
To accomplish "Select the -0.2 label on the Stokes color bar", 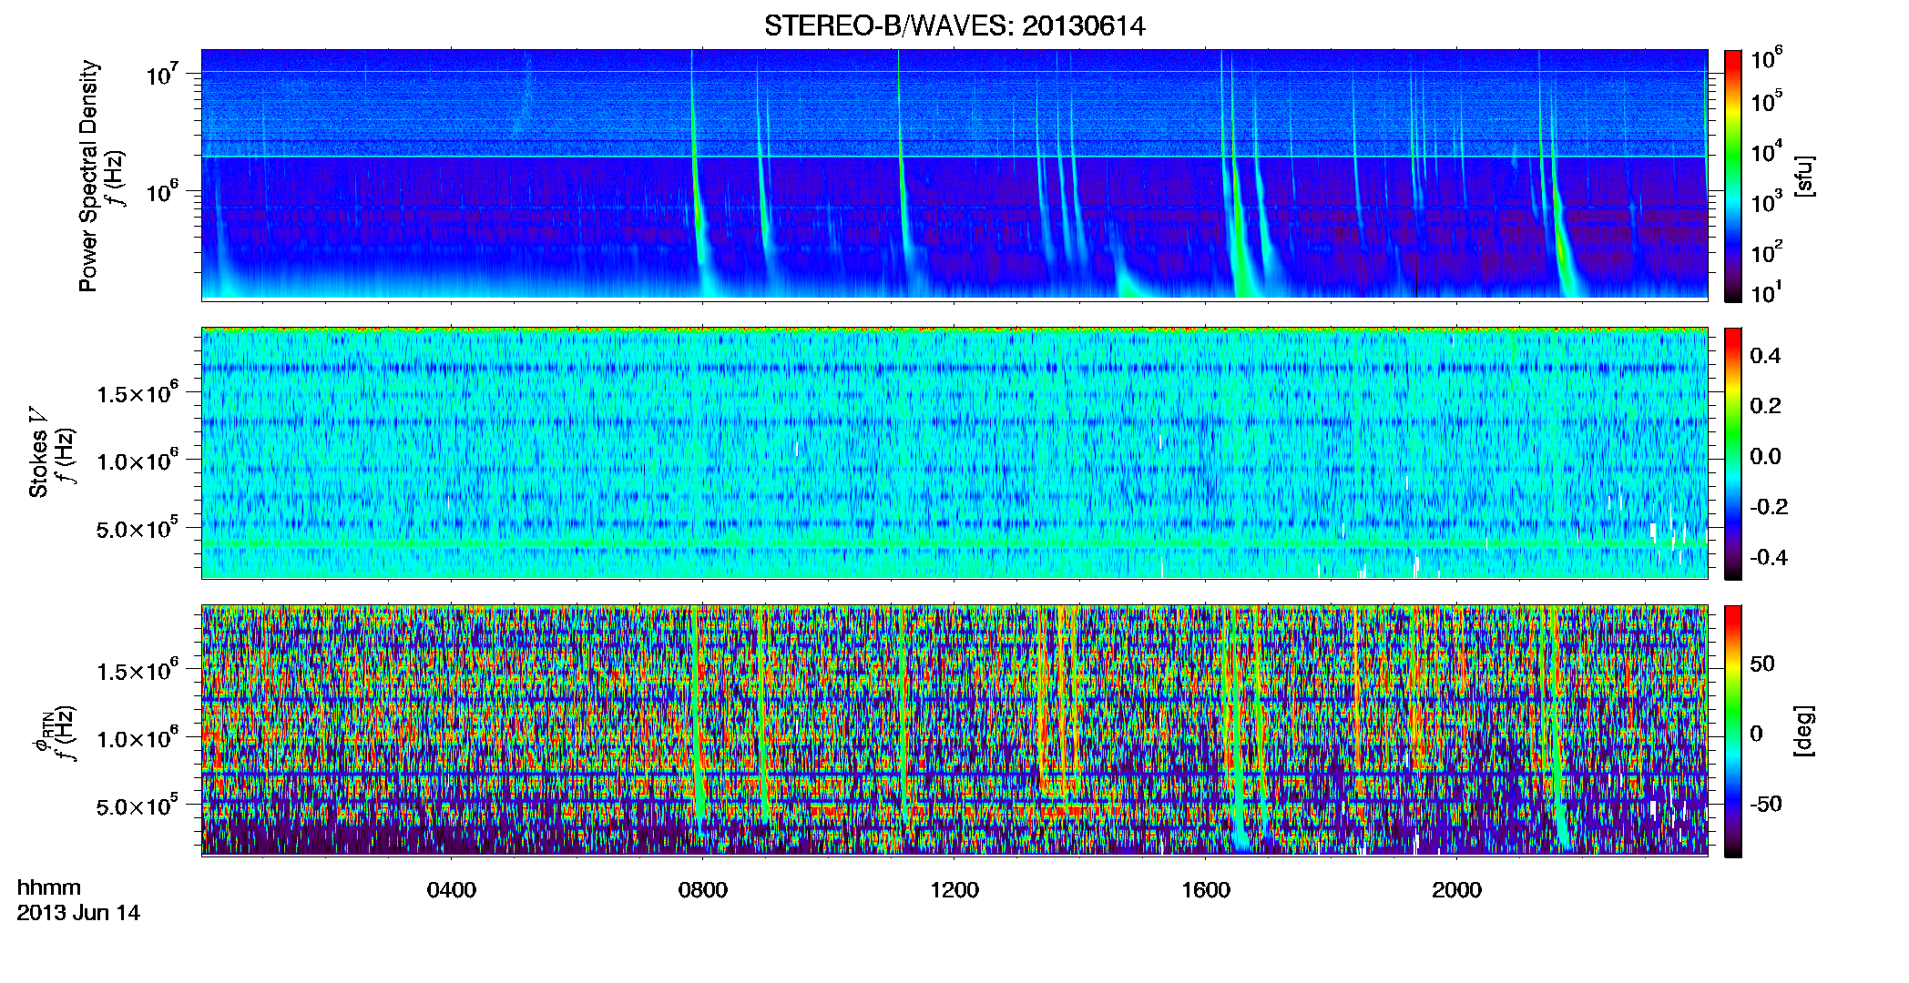I will pyautogui.click(x=1769, y=507).
